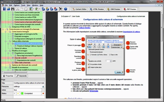Collapse the Come inserire immagini node
Viewport: 164px width, 102px height.
tap(5, 32)
